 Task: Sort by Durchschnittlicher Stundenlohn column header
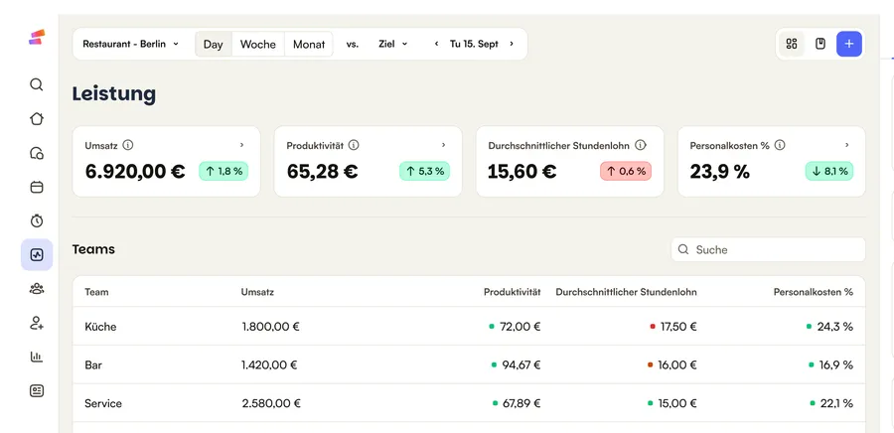click(x=626, y=292)
